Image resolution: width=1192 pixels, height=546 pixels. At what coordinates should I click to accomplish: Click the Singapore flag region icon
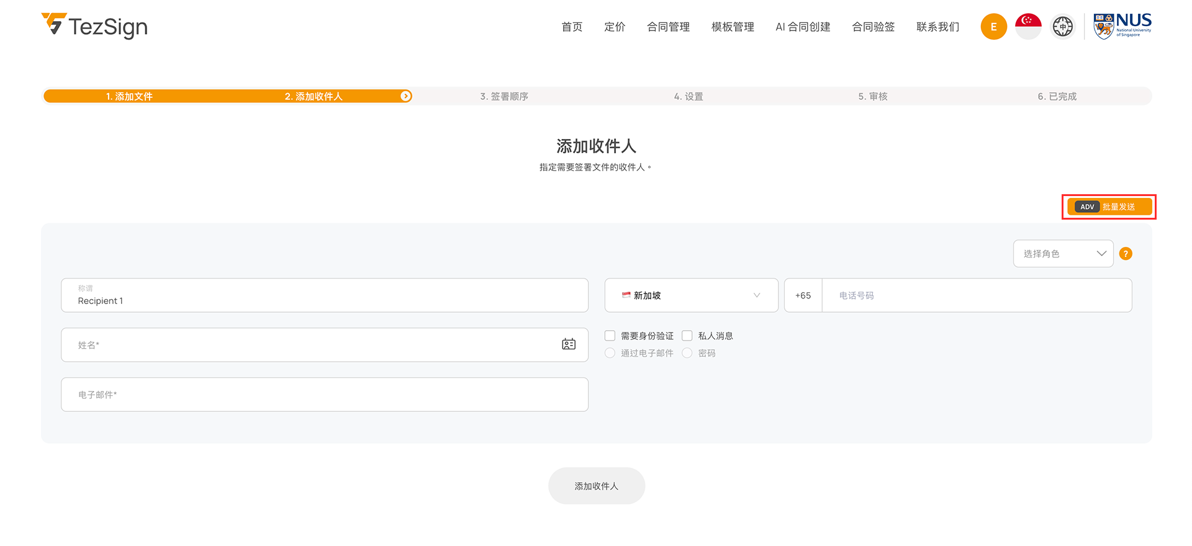click(x=1028, y=27)
